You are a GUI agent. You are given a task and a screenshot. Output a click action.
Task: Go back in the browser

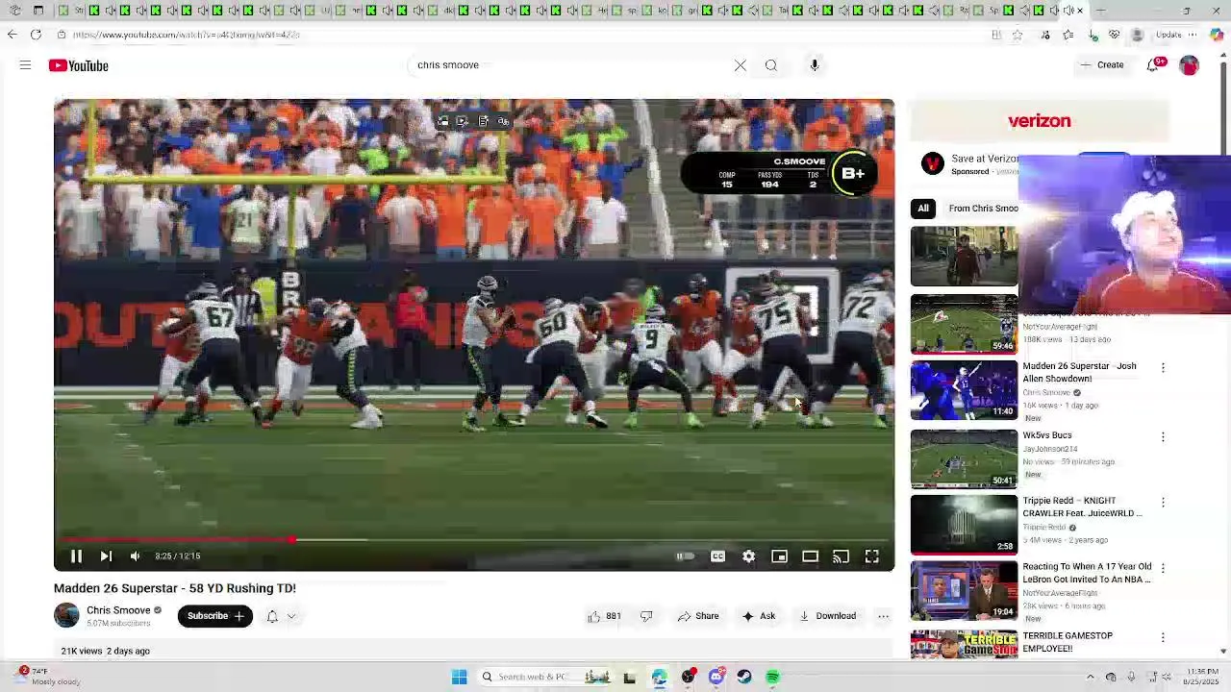(12, 35)
